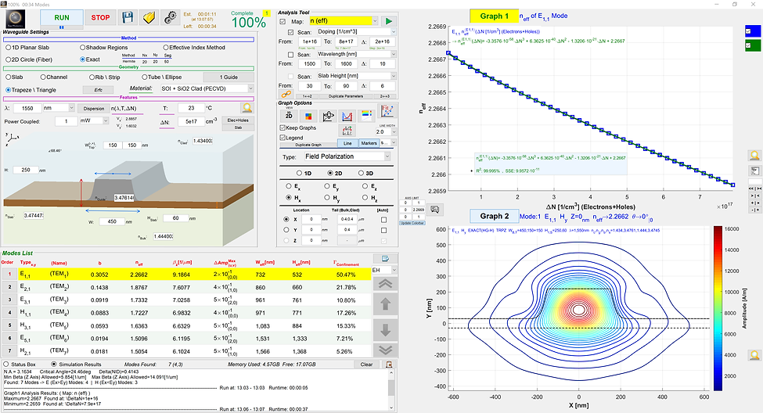Select the Line style tab
Viewport: 763px width, 413px height.
[x=347, y=143]
